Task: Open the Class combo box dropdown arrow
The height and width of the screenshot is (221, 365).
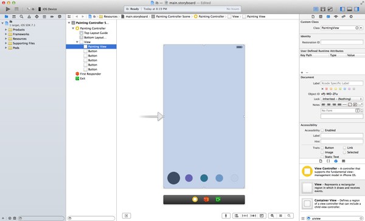Action: 361,28
